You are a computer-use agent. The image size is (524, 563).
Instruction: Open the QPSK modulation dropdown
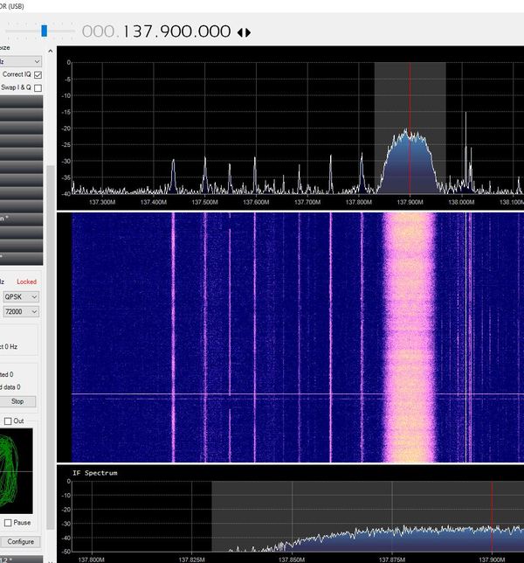point(22,297)
